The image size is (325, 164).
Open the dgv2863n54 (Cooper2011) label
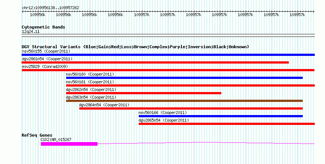click(x=91, y=97)
